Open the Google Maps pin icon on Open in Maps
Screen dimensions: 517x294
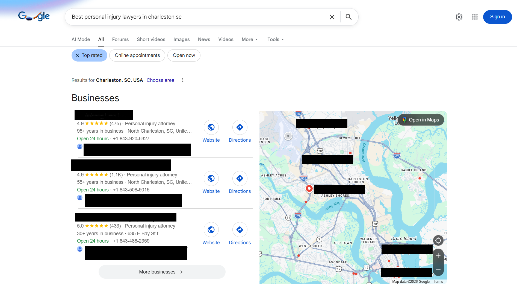404,120
